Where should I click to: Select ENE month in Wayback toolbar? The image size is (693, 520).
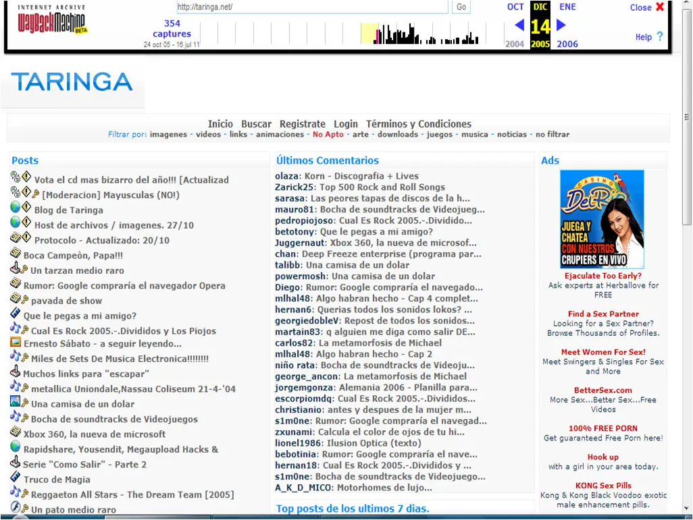[567, 7]
